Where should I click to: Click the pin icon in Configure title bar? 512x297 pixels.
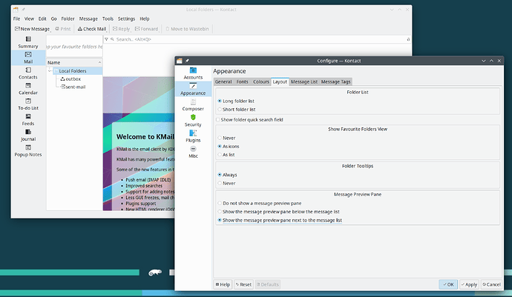(x=187, y=61)
